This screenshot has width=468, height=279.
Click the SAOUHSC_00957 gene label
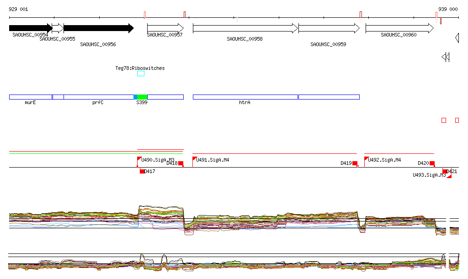click(x=165, y=35)
